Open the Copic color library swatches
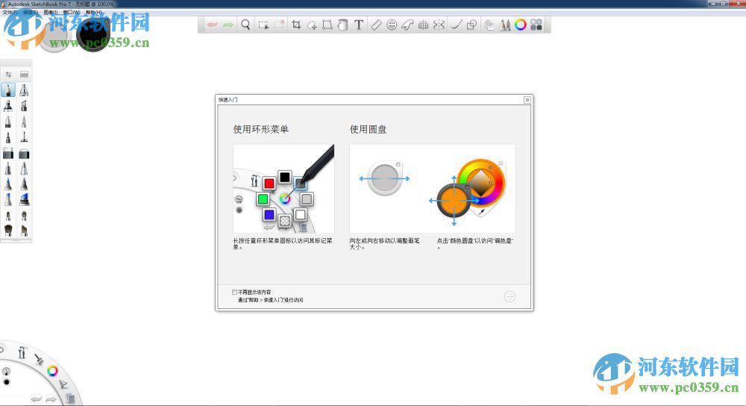Image resolution: width=746 pixels, height=406 pixels. tap(536, 25)
